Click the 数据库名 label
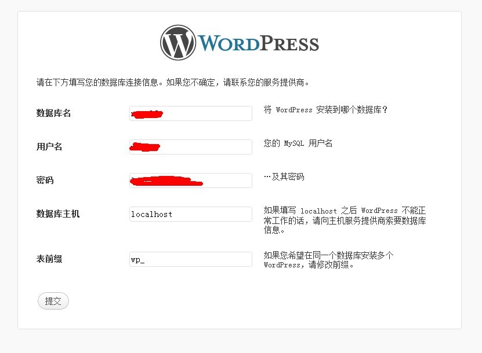Image resolution: width=482 pixels, height=353 pixels. coord(53,113)
